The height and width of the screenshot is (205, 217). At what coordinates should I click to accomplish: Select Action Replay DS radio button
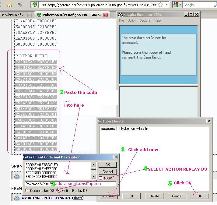(58, 191)
